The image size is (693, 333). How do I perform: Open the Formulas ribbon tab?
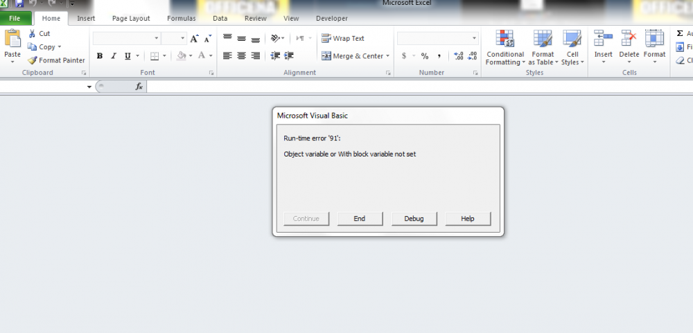181,18
